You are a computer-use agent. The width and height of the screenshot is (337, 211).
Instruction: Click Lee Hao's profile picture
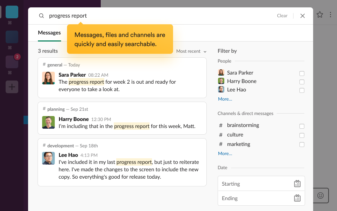[x=48, y=159]
